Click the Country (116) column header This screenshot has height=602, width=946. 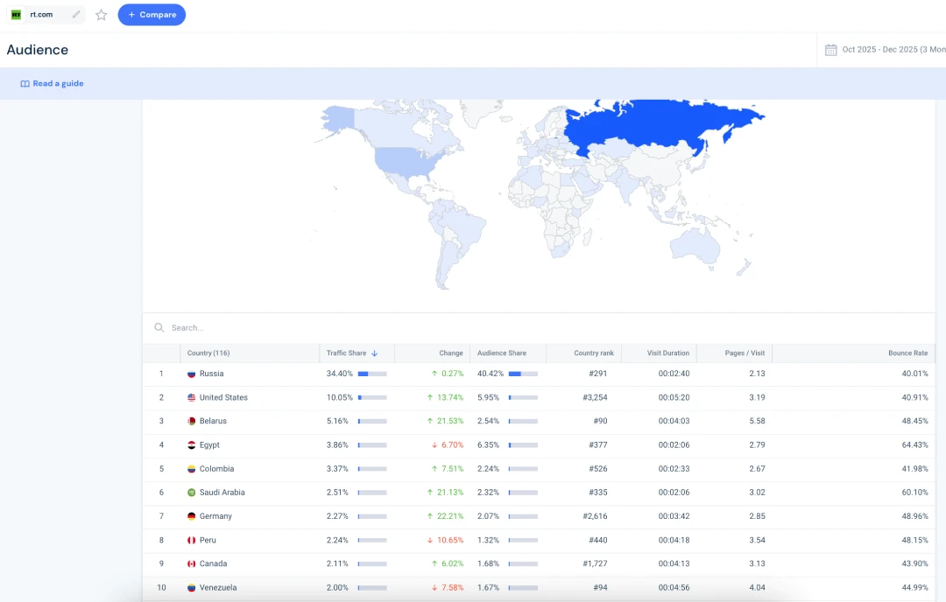click(x=208, y=353)
